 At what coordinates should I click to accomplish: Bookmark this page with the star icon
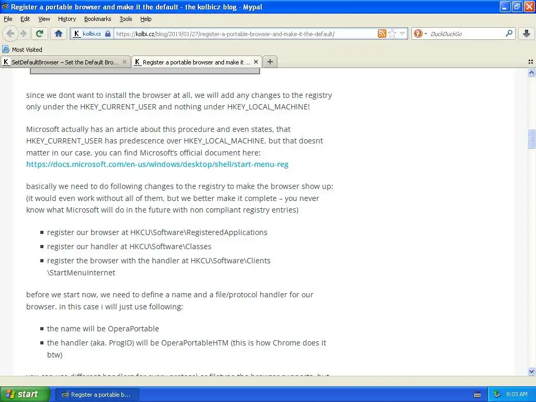click(x=392, y=33)
